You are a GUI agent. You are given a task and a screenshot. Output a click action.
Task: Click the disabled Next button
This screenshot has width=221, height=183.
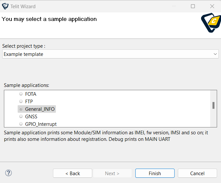112,173
